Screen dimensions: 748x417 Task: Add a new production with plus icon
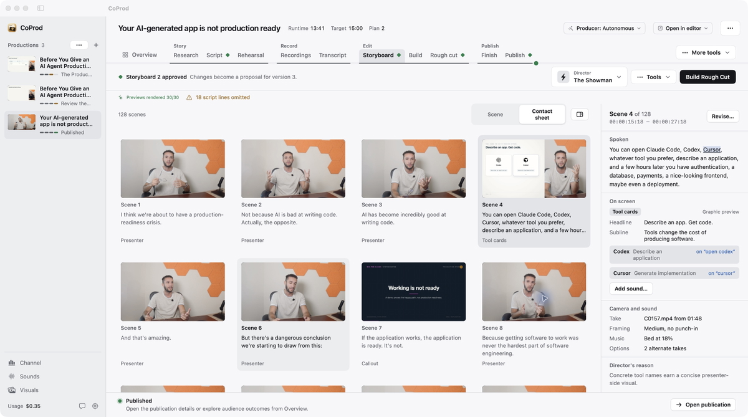[x=95, y=46]
